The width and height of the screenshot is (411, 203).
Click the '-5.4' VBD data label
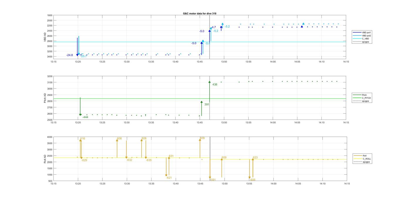pyautogui.click(x=207, y=43)
